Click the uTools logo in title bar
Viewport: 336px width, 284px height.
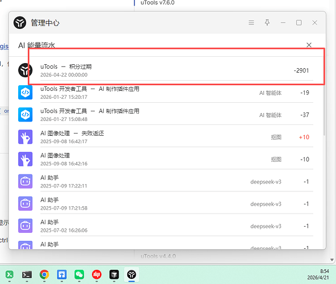pos(20,23)
